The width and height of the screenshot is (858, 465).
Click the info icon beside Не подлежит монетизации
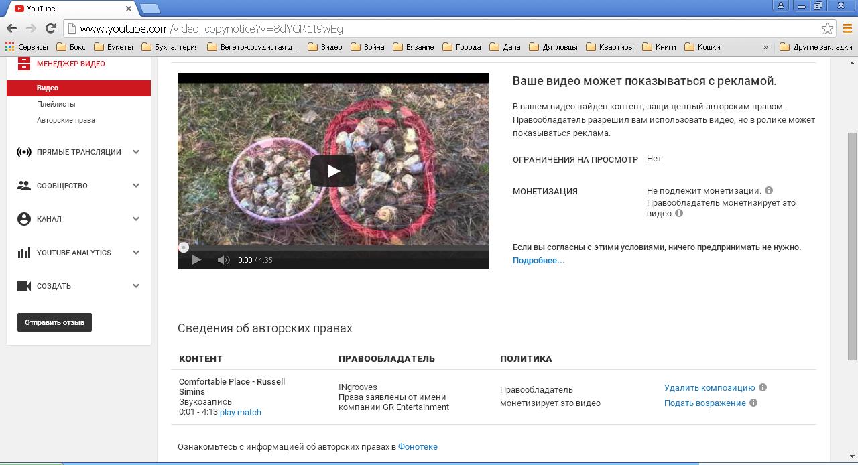coord(769,190)
